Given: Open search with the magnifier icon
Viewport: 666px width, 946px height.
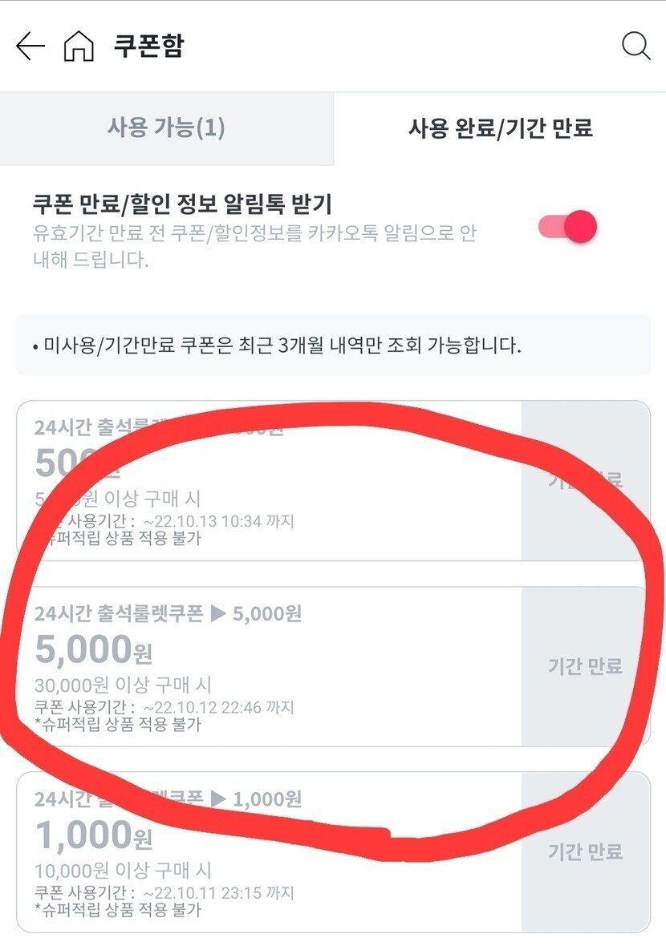Looking at the screenshot, I should click(x=636, y=46).
